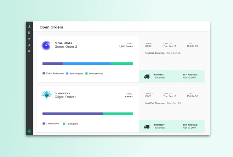Image resolution: width=233 pixels, height=157 pixels.
Task: Click In Transit 1 Shipment in Oligos card
Action: (x=159, y=127)
